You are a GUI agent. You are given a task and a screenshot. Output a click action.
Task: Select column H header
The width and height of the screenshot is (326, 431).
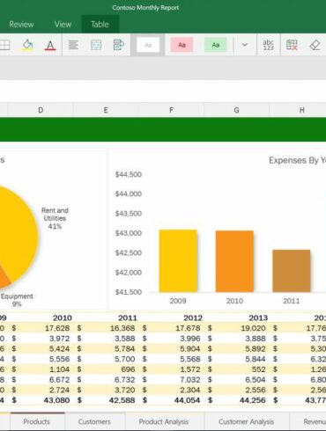(x=301, y=110)
